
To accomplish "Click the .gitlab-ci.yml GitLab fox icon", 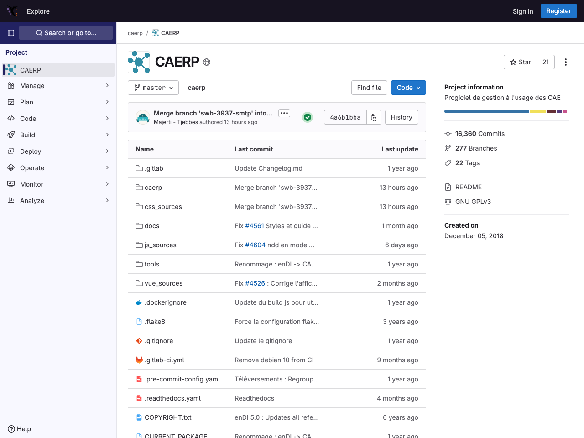I will [139, 360].
